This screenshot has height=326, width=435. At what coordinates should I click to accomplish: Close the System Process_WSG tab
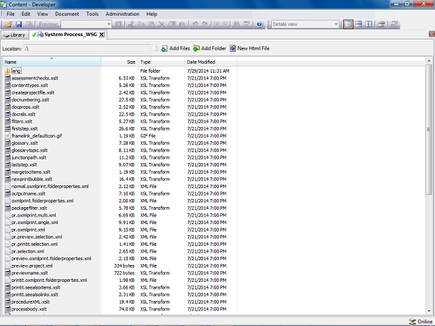click(x=101, y=35)
